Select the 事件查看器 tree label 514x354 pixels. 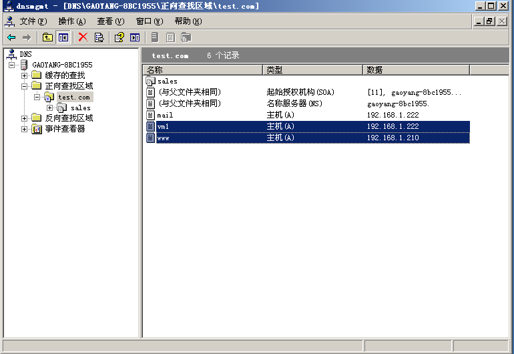[x=65, y=129]
